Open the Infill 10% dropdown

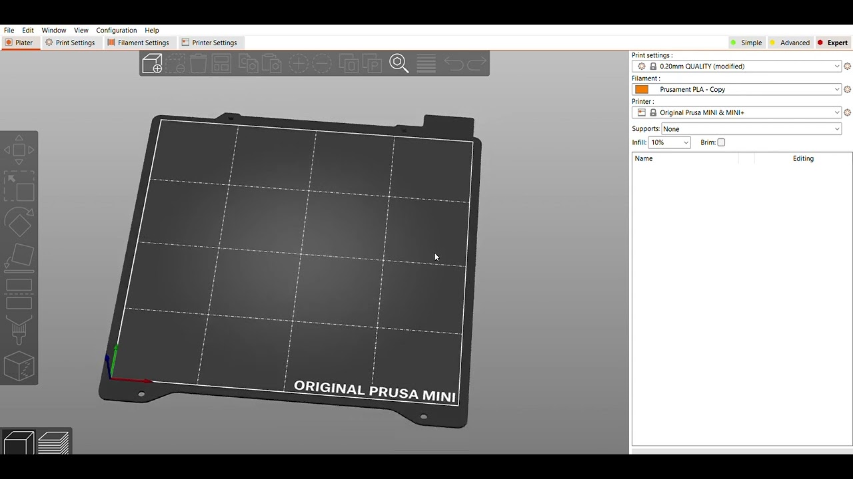pos(669,142)
